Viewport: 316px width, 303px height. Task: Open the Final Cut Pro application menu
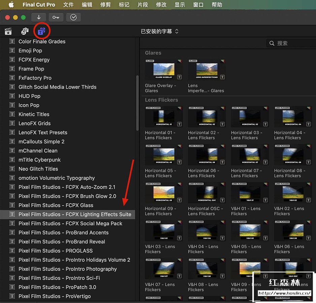[x=39, y=5]
